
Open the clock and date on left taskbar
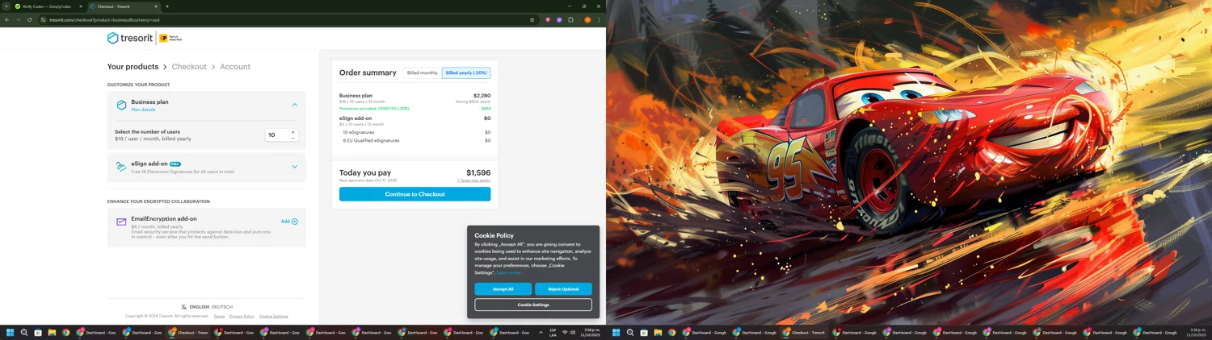(591, 332)
